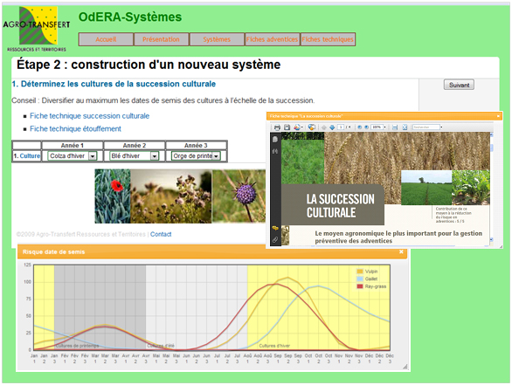Screen dimensions: 512x385
Task: Click the 'Cultures d'été' chart label
Action: click(161, 346)
